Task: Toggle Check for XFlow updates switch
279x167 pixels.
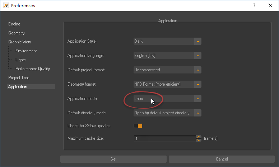Action: coord(138,126)
